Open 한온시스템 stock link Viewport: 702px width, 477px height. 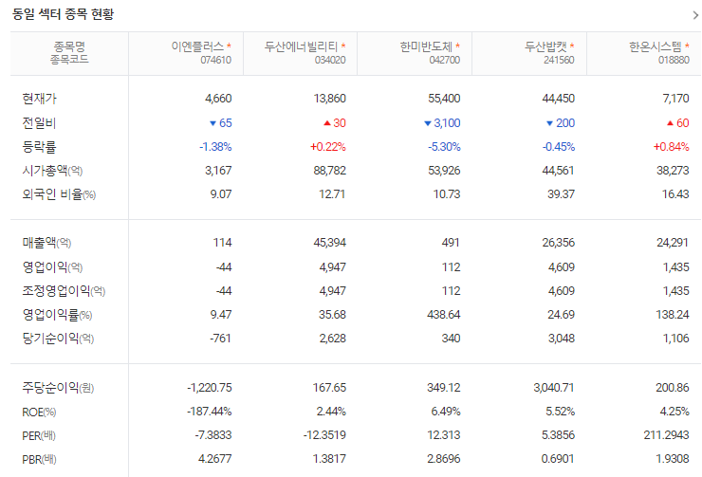pyautogui.click(x=655, y=46)
